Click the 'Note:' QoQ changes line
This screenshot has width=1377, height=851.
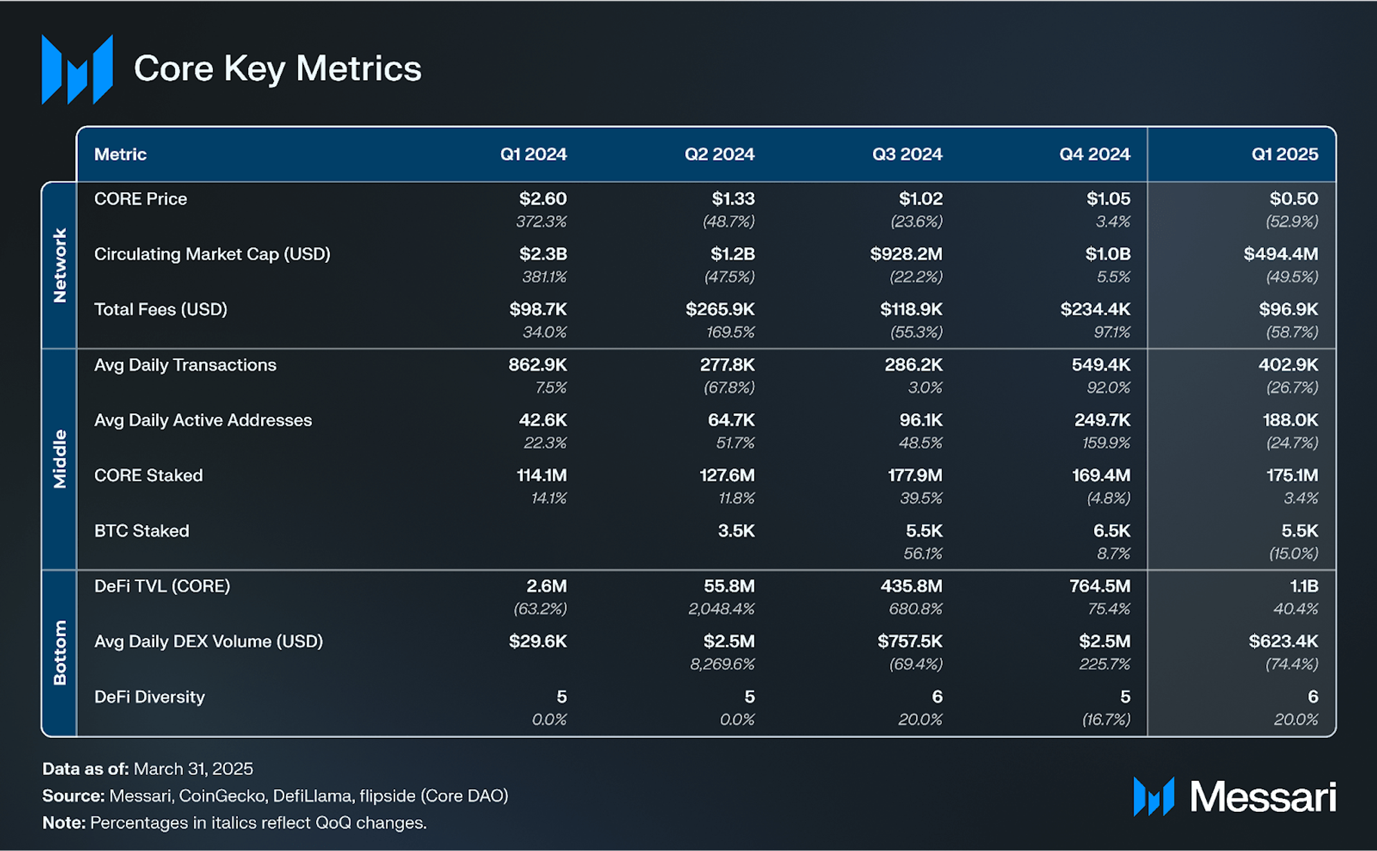tap(235, 823)
